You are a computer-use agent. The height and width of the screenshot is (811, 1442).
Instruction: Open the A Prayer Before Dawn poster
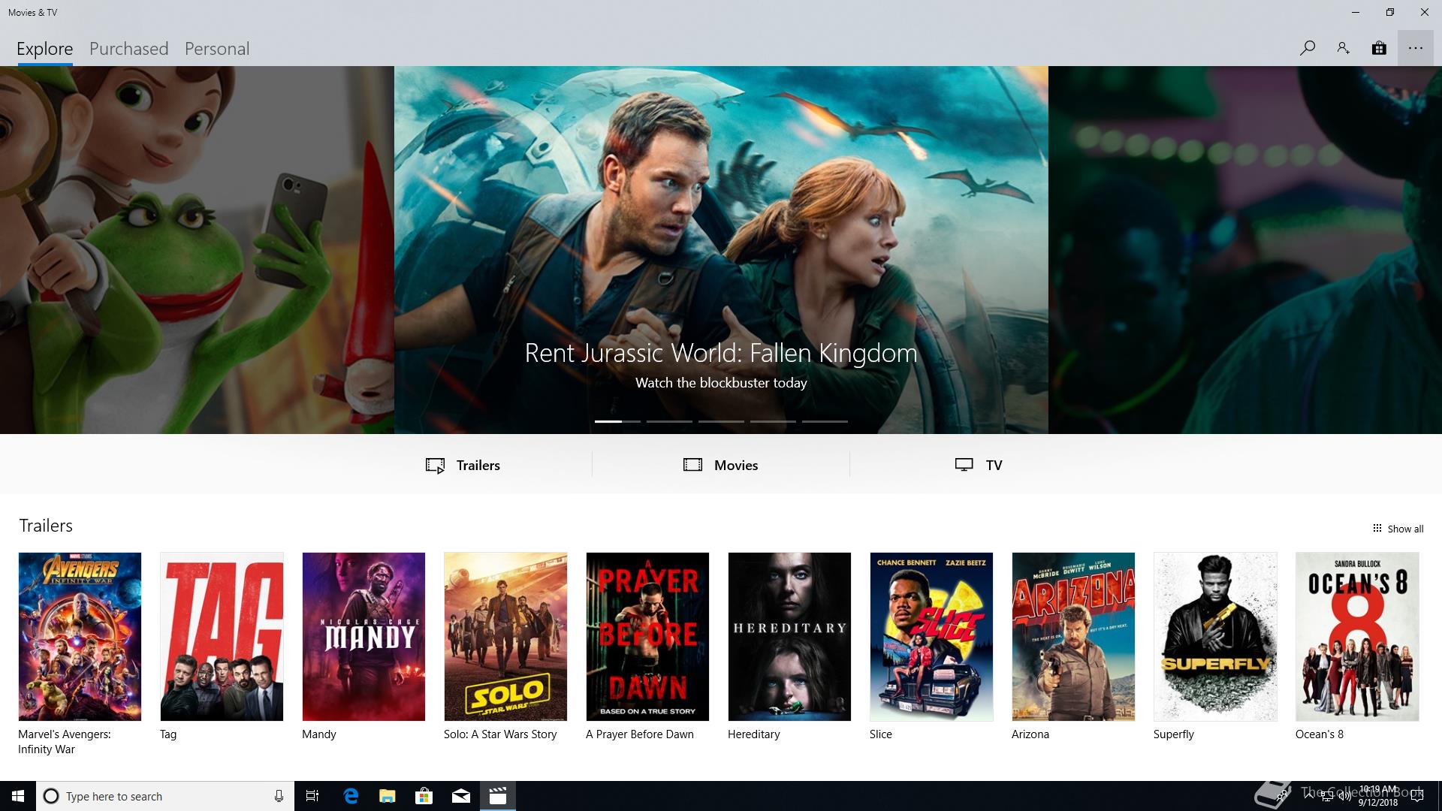click(647, 637)
